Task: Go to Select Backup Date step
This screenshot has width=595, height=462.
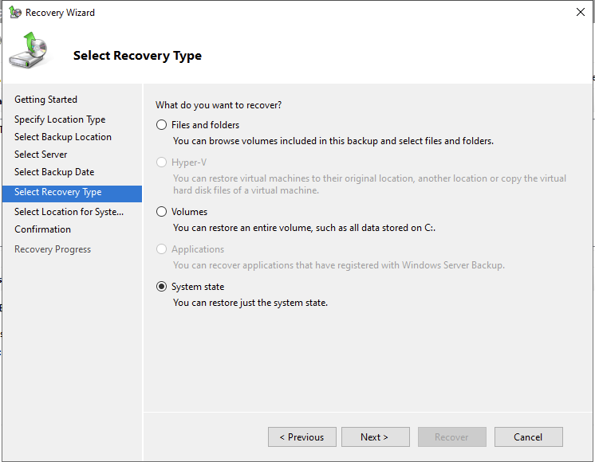Action: pos(54,172)
